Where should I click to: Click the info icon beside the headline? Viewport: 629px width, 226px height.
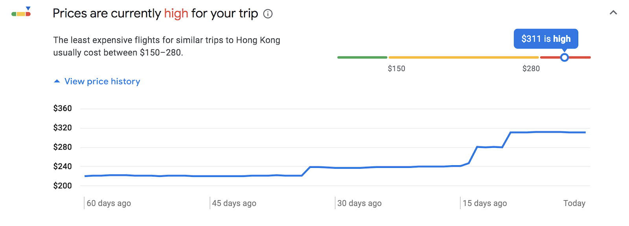268,14
